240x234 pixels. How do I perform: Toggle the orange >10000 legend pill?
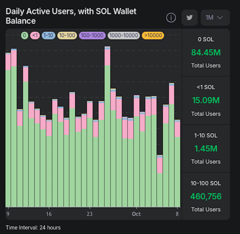[x=153, y=36]
